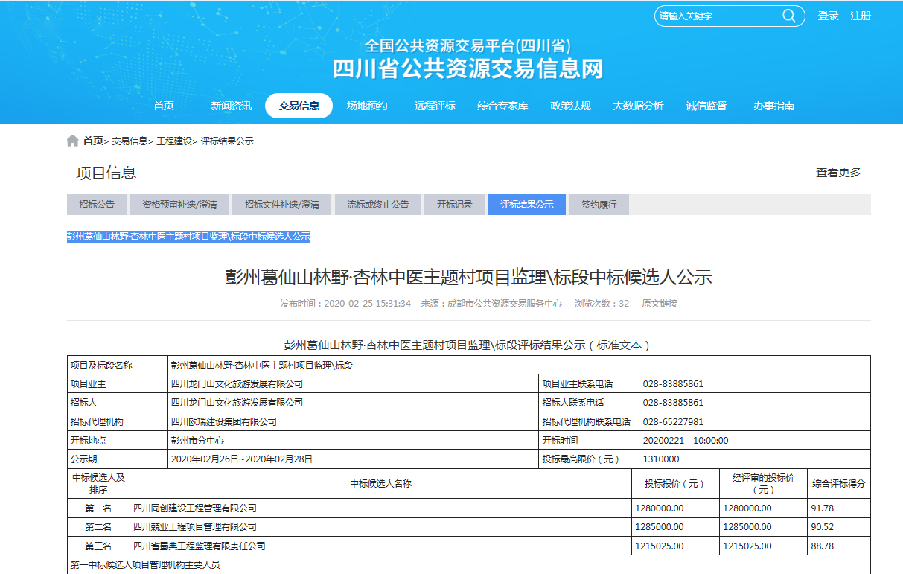Click the home icon in the breadcrumb
903x574 pixels.
[x=72, y=140]
